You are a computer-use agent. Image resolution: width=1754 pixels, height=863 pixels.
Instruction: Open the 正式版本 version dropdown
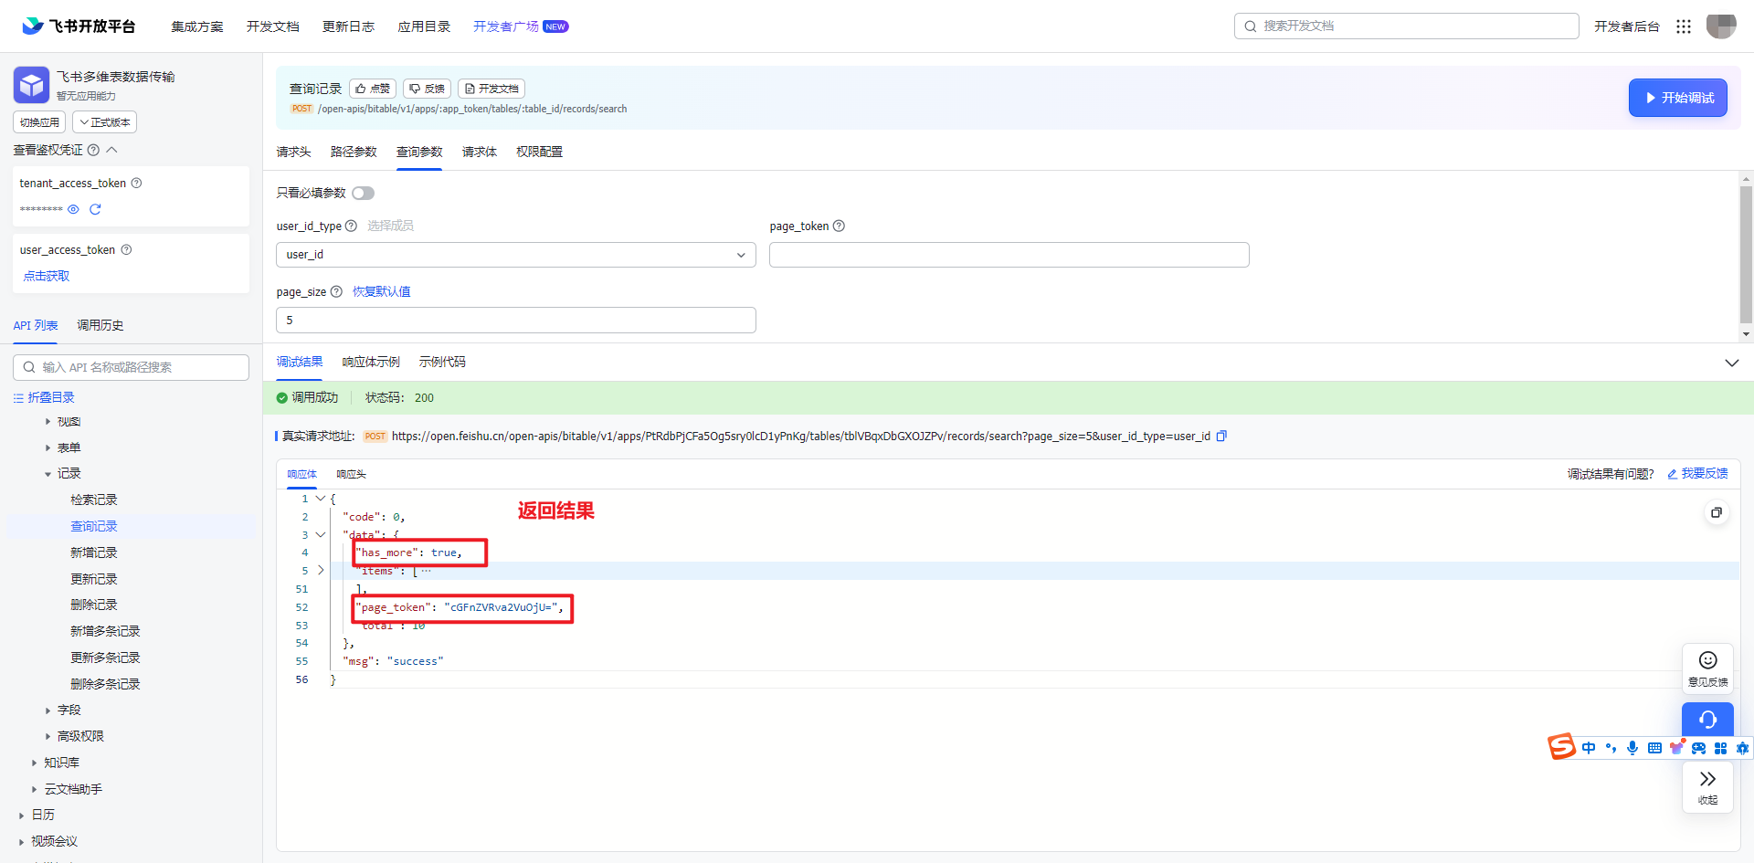coord(105,122)
